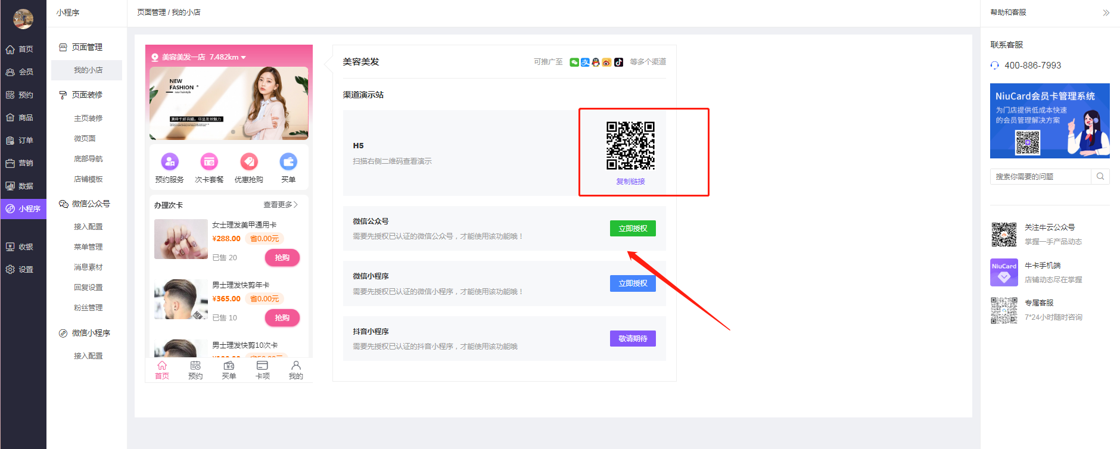Select 我的小店 submenu item

(x=87, y=70)
